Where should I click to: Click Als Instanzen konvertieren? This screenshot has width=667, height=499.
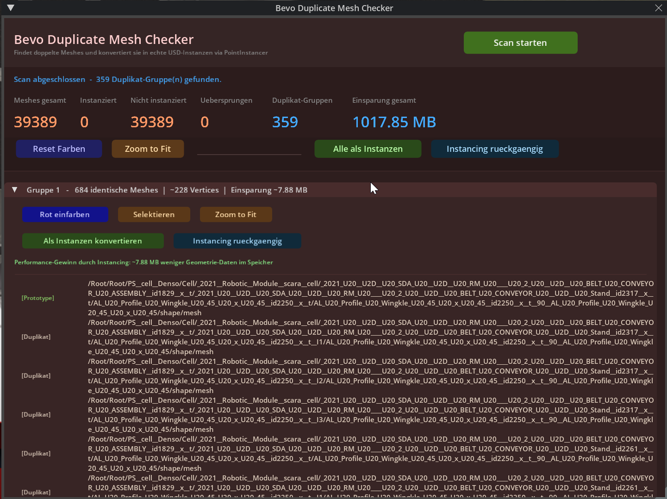93,241
